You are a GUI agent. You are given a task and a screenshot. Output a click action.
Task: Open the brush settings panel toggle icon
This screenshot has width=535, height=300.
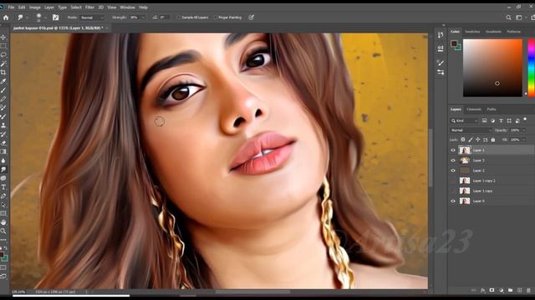[x=56, y=17]
